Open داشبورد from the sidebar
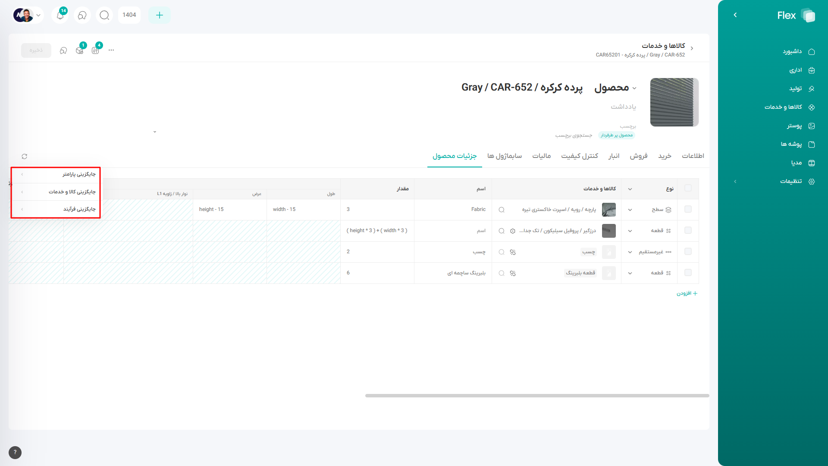This screenshot has width=828, height=466. coord(793,52)
